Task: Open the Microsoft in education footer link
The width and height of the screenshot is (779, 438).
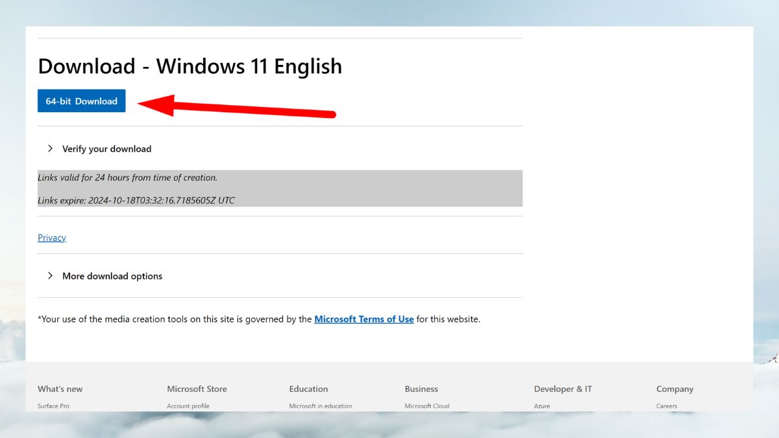Action: pos(321,406)
